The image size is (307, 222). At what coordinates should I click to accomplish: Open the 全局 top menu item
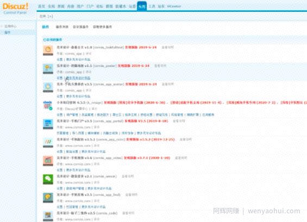pos(51,7)
